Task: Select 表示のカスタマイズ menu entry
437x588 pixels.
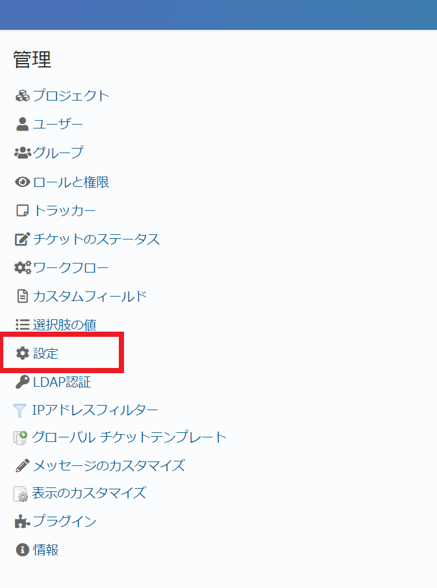Action: coord(89,493)
